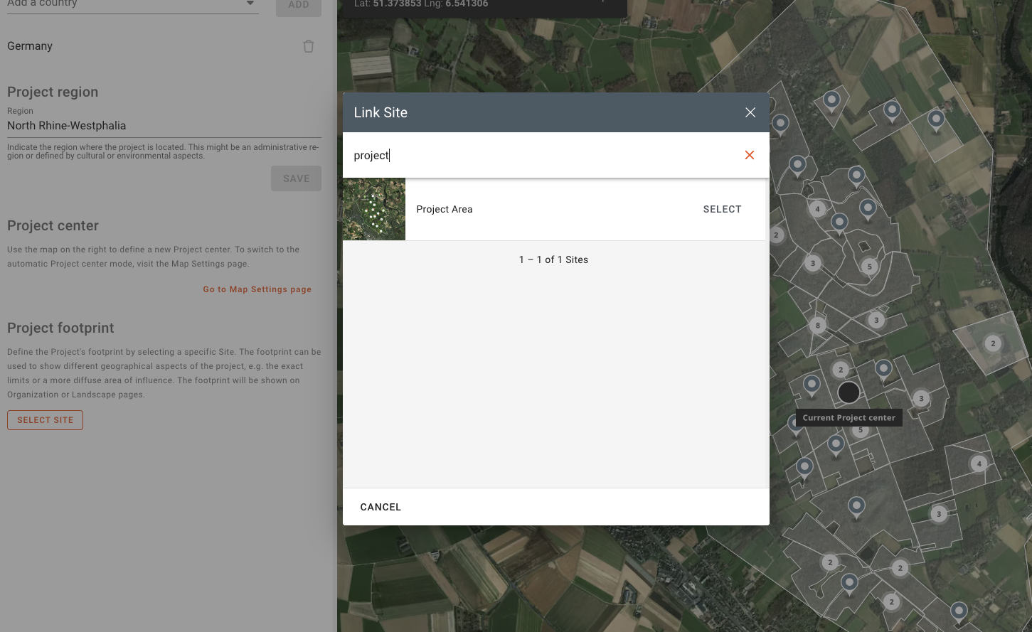Viewport: 1032px width, 632px height.
Task: Follow the Go to Map Settings page link
Action: [257, 289]
